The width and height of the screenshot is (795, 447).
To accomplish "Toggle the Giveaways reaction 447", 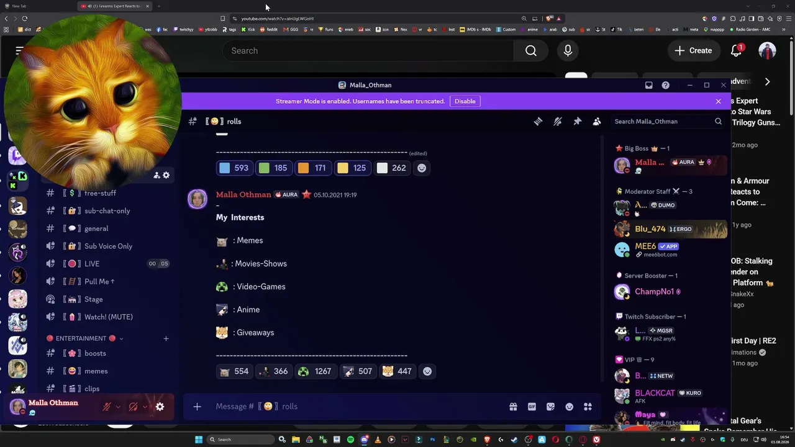I will [x=397, y=371].
